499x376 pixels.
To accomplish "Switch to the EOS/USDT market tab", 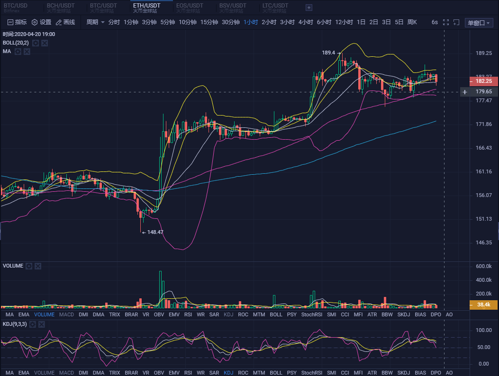I will click(x=190, y=7).
